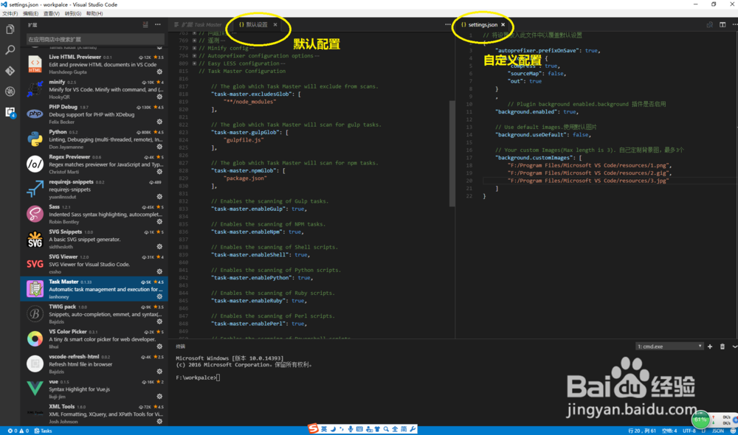Click UTF-8 encoding in status bar
Viewport: 738px width, 435px height.
689,431
